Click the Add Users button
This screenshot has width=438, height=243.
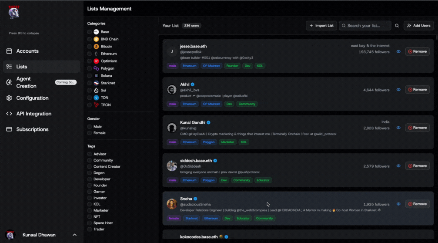pos(418,26)
